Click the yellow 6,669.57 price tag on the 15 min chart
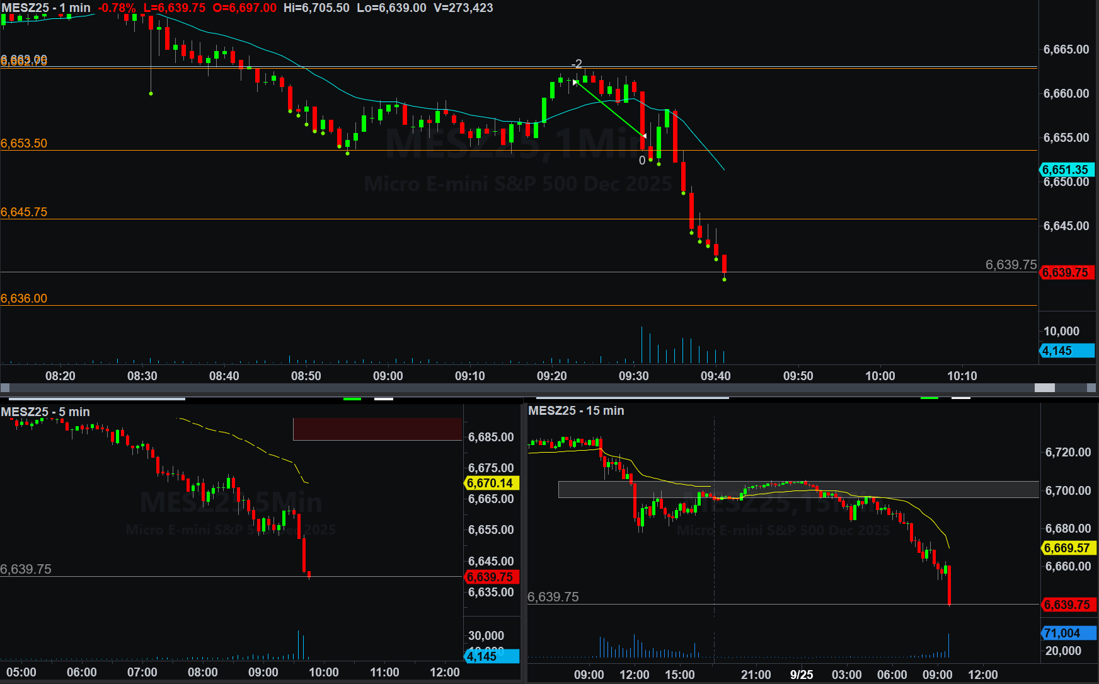The height and width of the screenshot is (684, 1099). 1067,548
